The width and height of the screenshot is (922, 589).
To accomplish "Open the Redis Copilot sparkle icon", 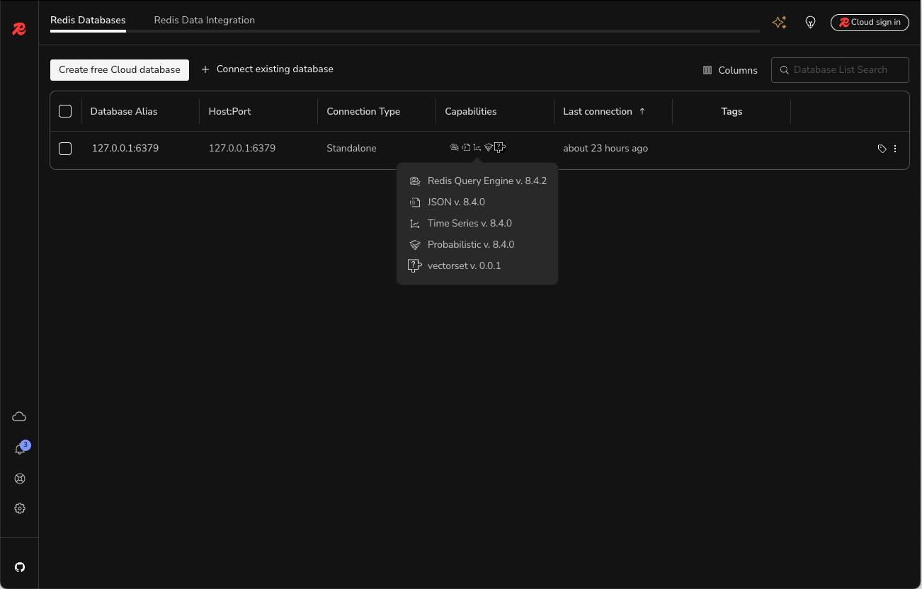I will pos(779,23).
